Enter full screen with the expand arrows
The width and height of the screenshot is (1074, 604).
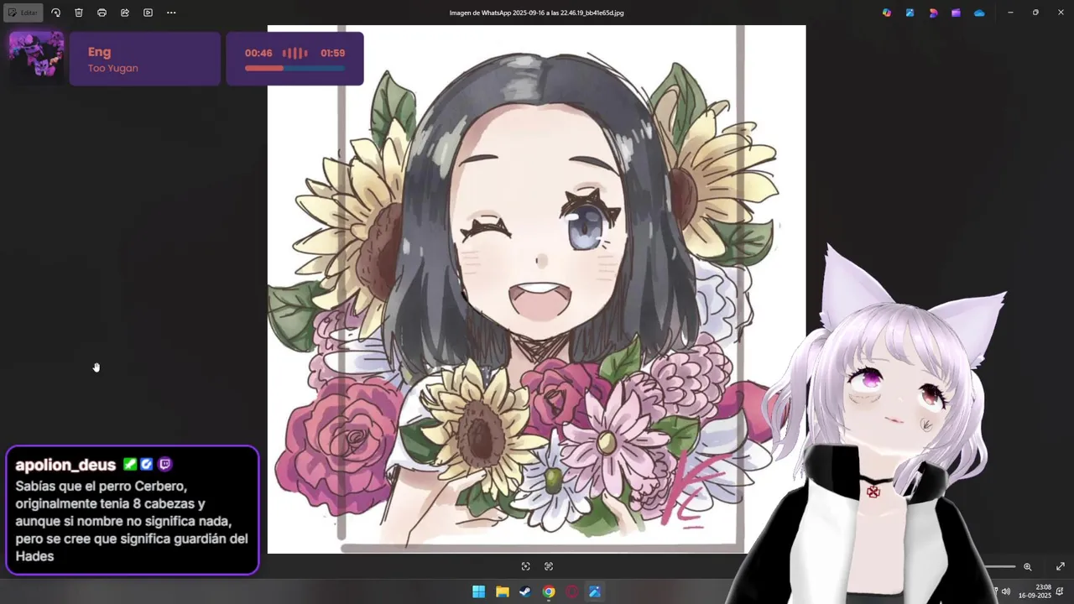pos(1060,567)
